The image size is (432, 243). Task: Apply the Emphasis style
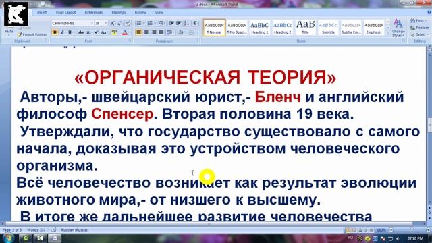374,28
